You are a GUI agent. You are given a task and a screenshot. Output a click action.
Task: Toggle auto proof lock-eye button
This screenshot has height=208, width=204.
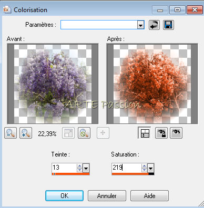click(161, 133)
